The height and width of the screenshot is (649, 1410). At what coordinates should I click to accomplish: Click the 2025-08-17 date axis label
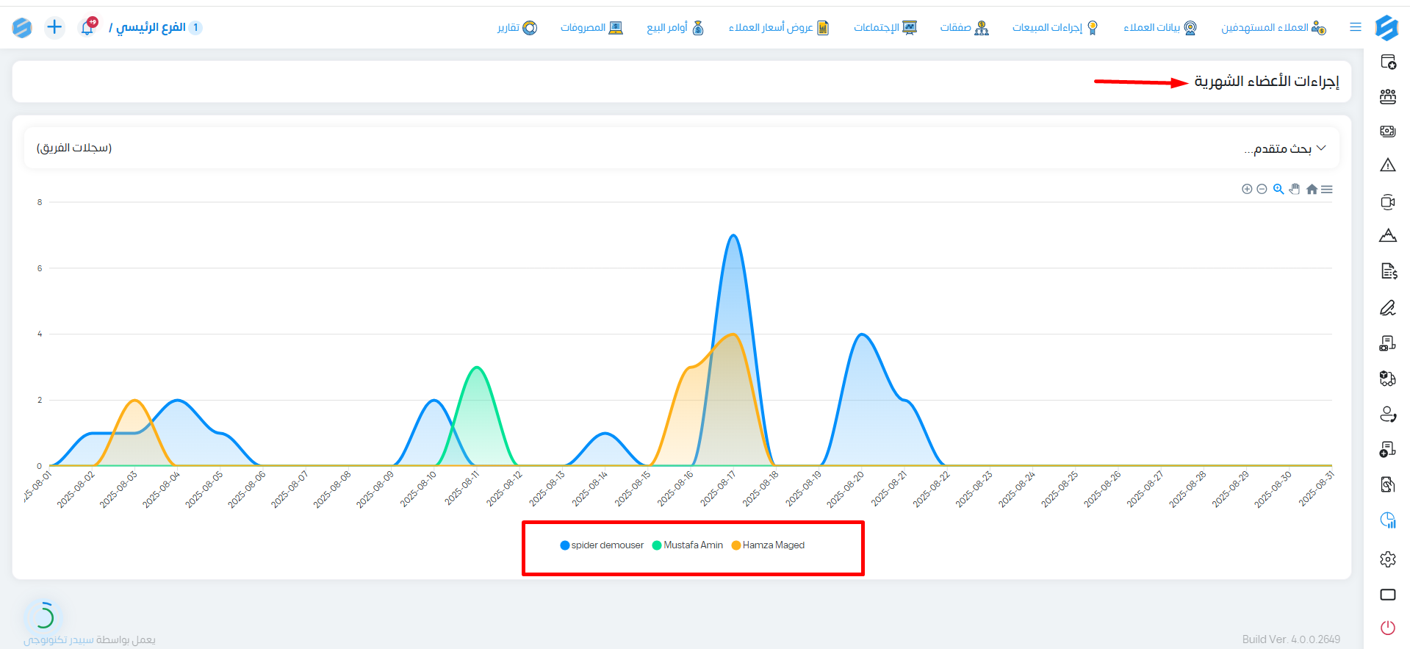tap(718, 489)
